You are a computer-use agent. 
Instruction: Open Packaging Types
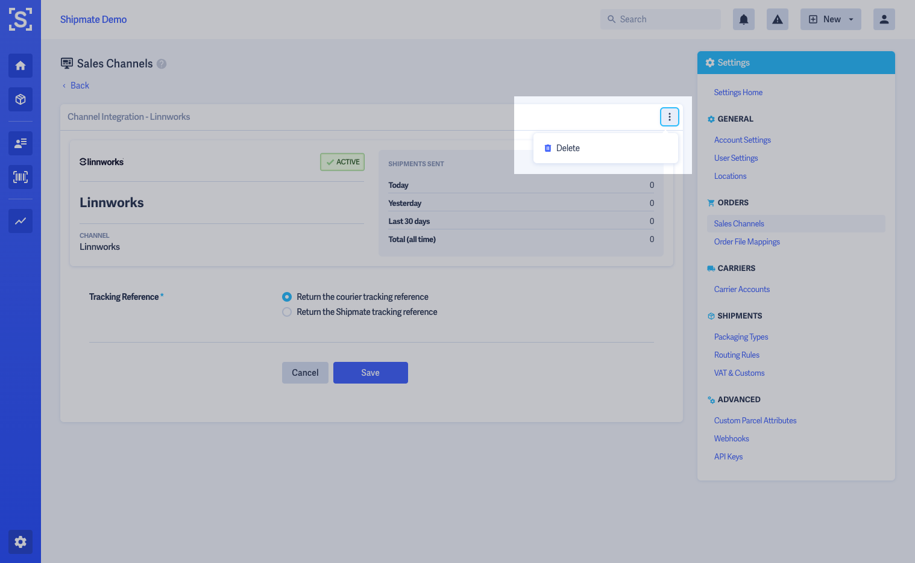(x=741, y=337)
